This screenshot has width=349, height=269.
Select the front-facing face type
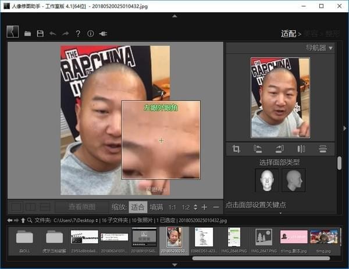(267, 180)
